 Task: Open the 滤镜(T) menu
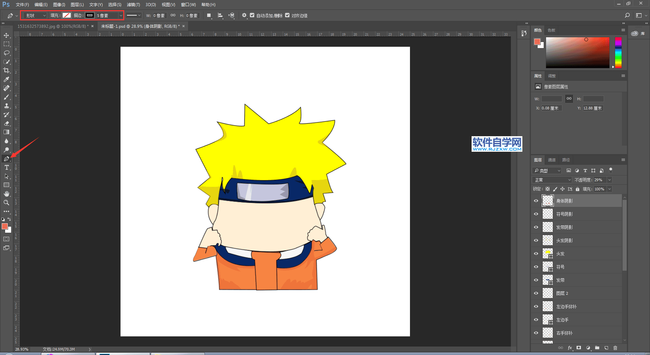(x=133, y=5)
